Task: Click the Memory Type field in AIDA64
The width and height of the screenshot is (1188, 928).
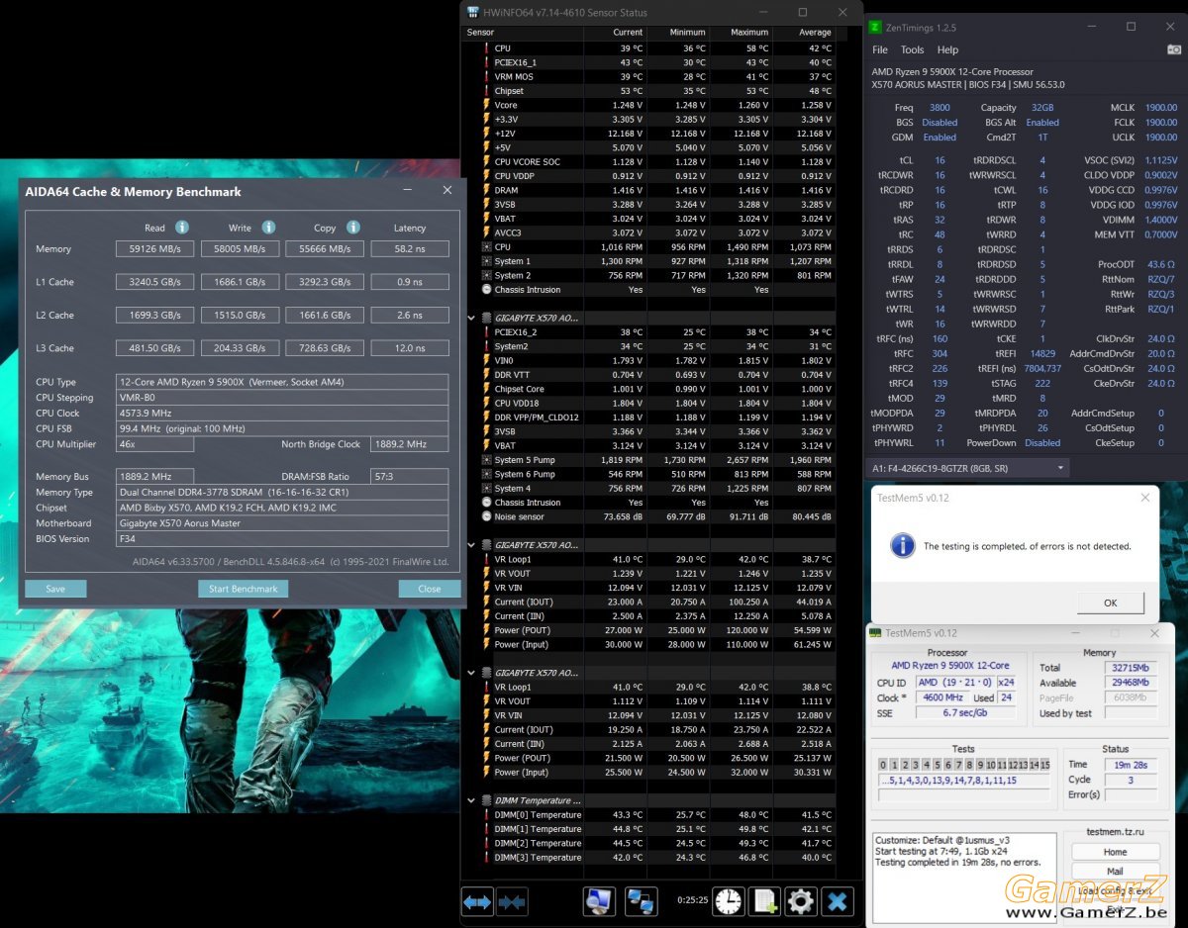Action: (282, 492)
